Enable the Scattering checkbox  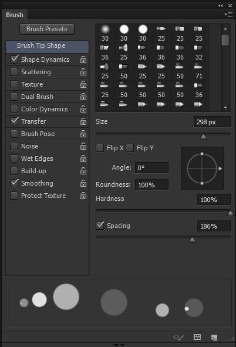[14, 72]
